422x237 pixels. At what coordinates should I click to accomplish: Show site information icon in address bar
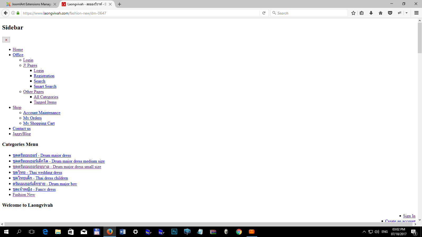(13, 13)
